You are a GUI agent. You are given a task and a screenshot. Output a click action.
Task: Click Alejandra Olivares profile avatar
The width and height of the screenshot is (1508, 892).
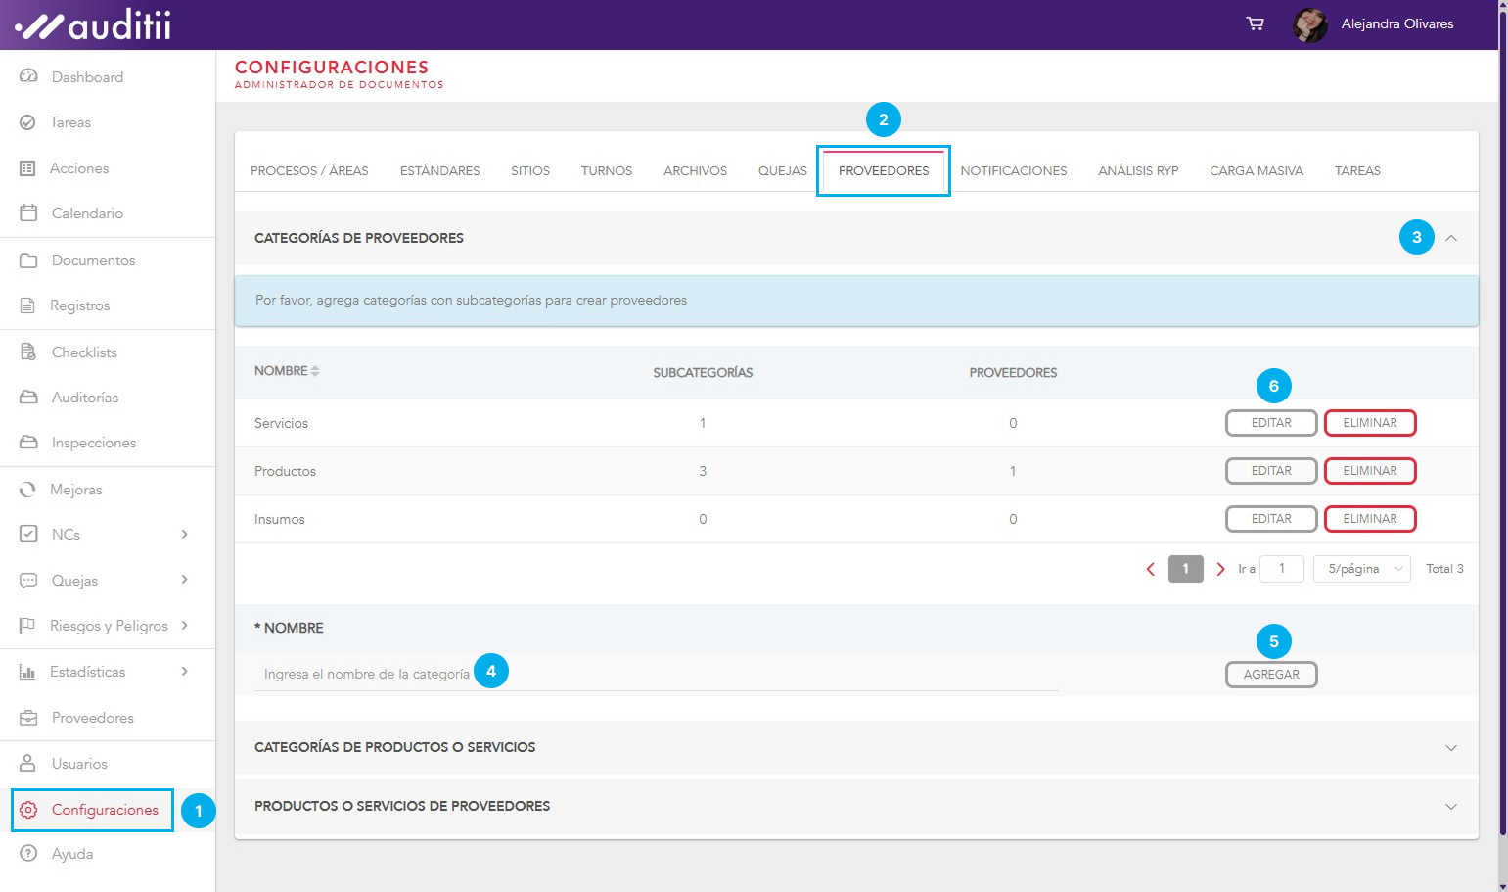[1309, 24]
